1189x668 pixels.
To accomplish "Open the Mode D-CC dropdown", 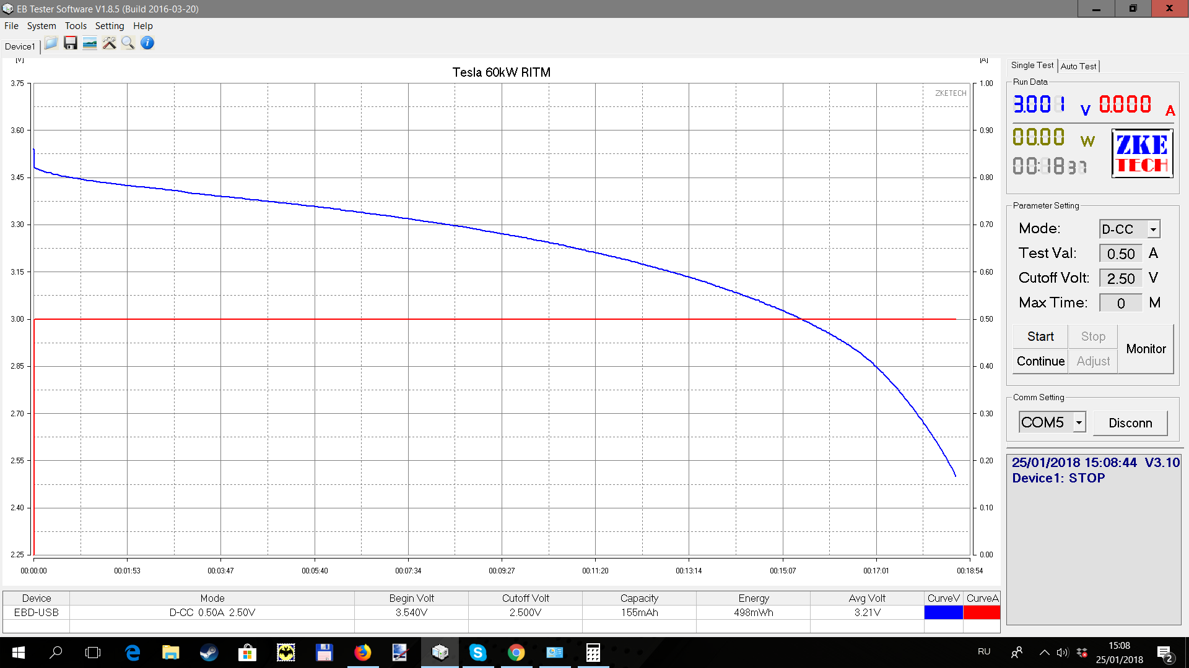I will [x=1152, y=229].
